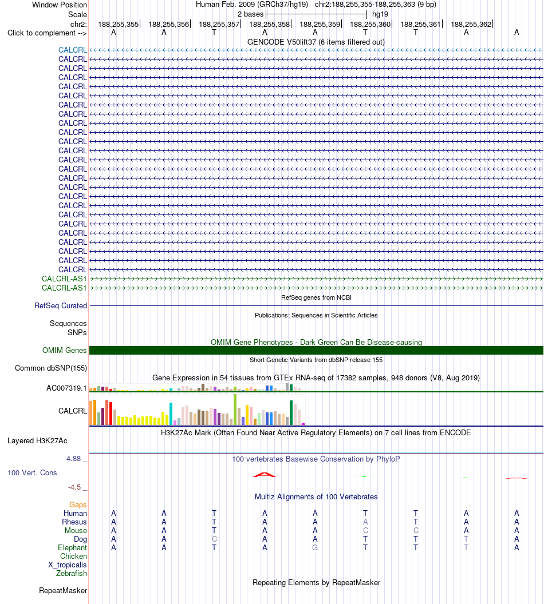Select the Rhesus alignment row label

coord(74,522)
